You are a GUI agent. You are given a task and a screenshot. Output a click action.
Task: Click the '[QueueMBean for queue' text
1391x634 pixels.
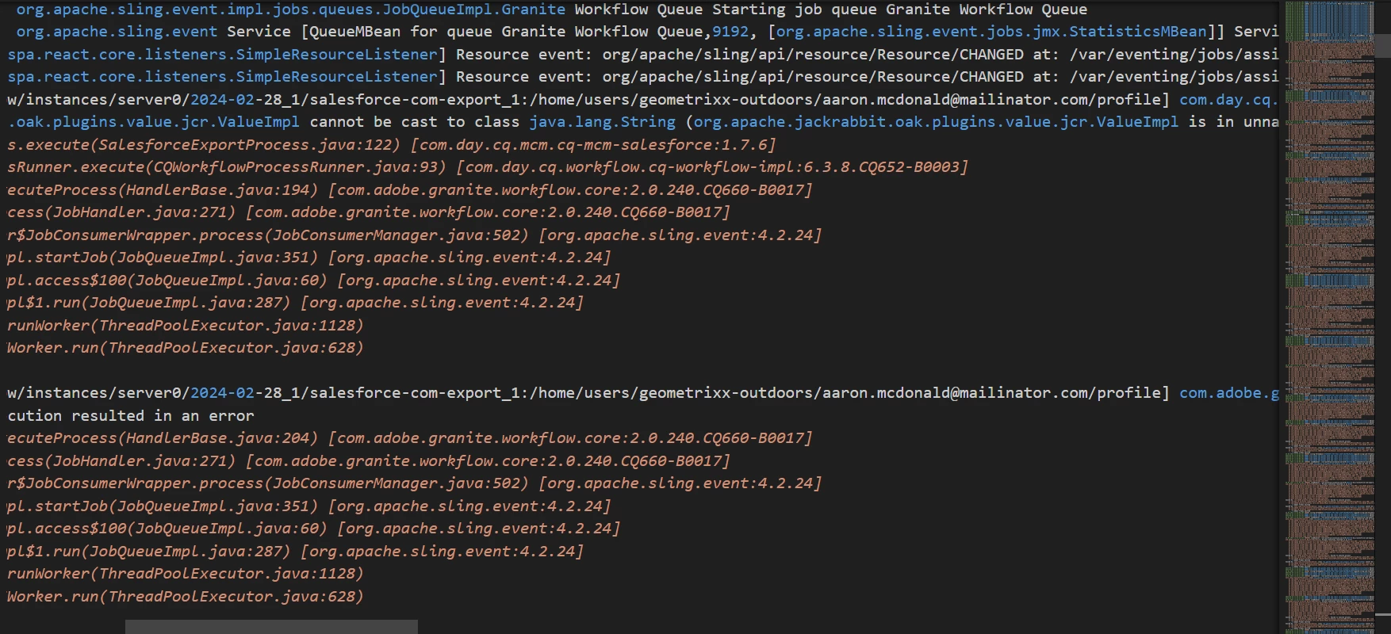tap(397, 32)
